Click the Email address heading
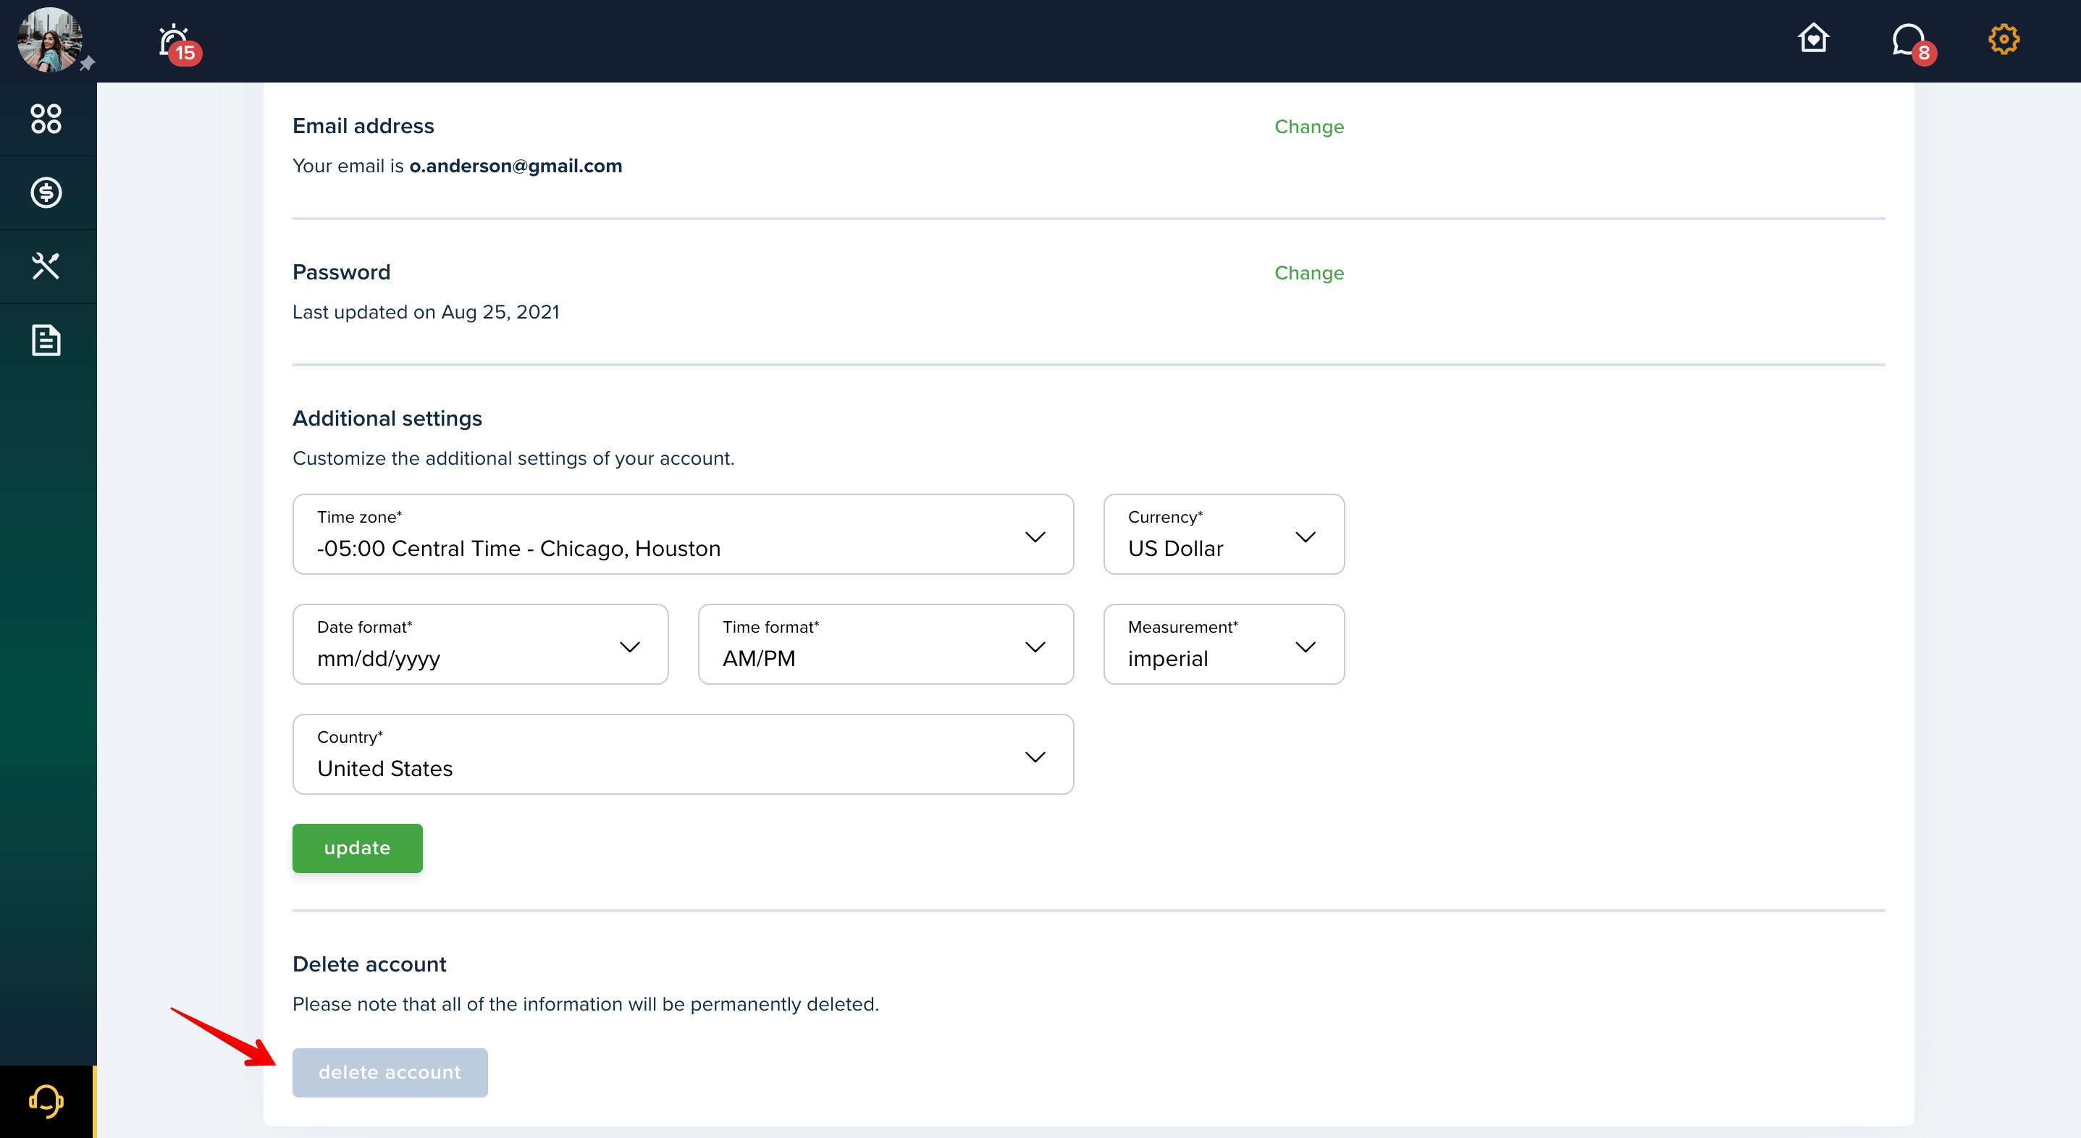Image resolution: width=2081 pixels, height=1138 pixels. (x=363, y=126)
